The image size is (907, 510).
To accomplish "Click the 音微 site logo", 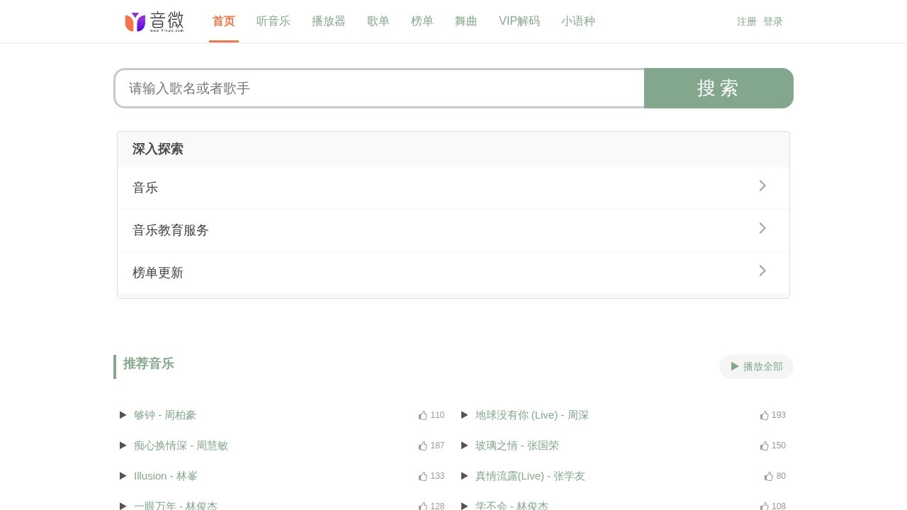I will (x=155, y=21).
